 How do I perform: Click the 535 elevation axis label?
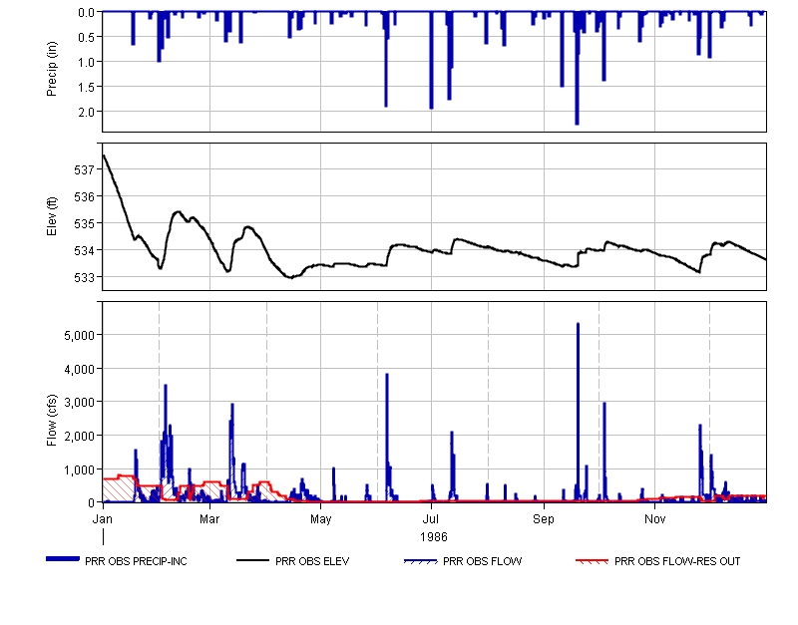point(85,223)
